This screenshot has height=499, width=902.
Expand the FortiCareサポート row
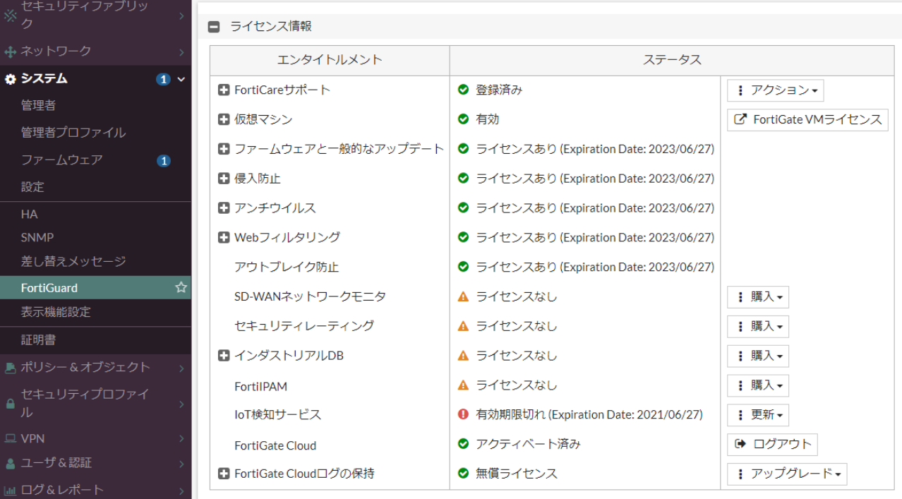click(224, 90)
